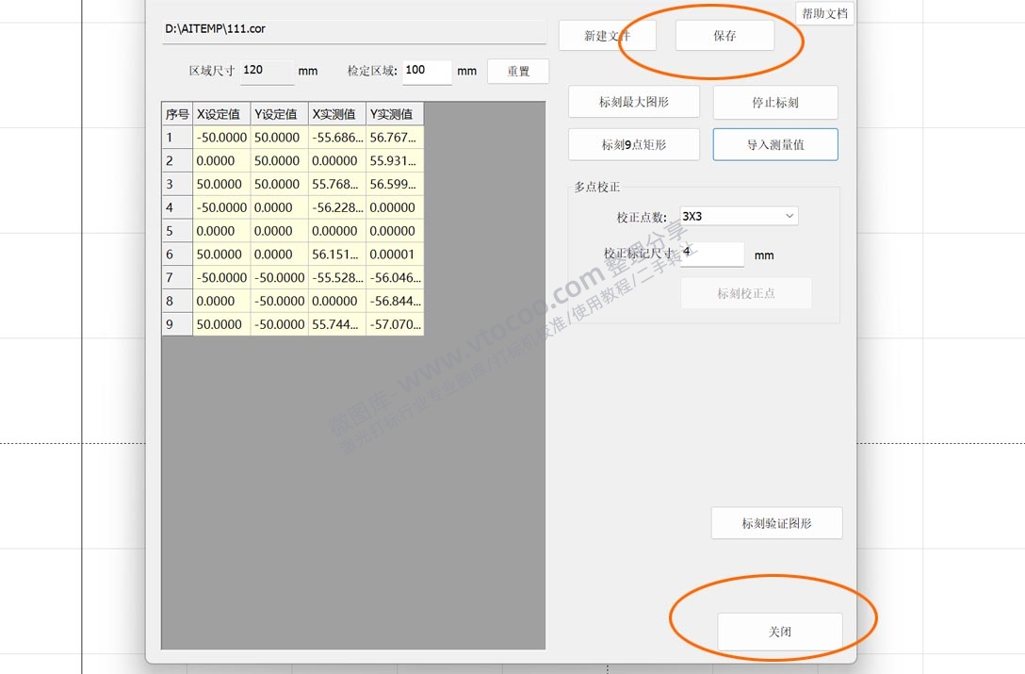Click the 校正标记尺寸 input field showing 4
The image size is (1025, 674).
(711, 254)
